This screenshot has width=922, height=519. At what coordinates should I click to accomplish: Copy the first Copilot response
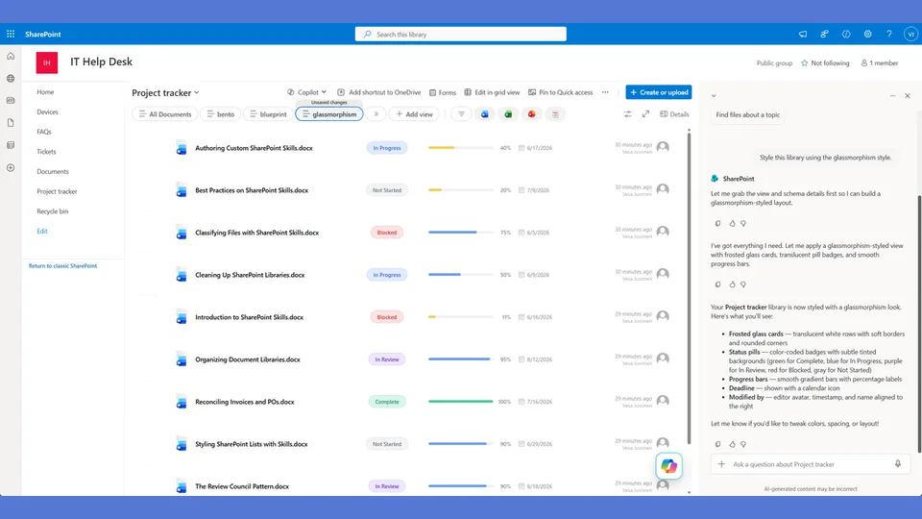(718, 224)
